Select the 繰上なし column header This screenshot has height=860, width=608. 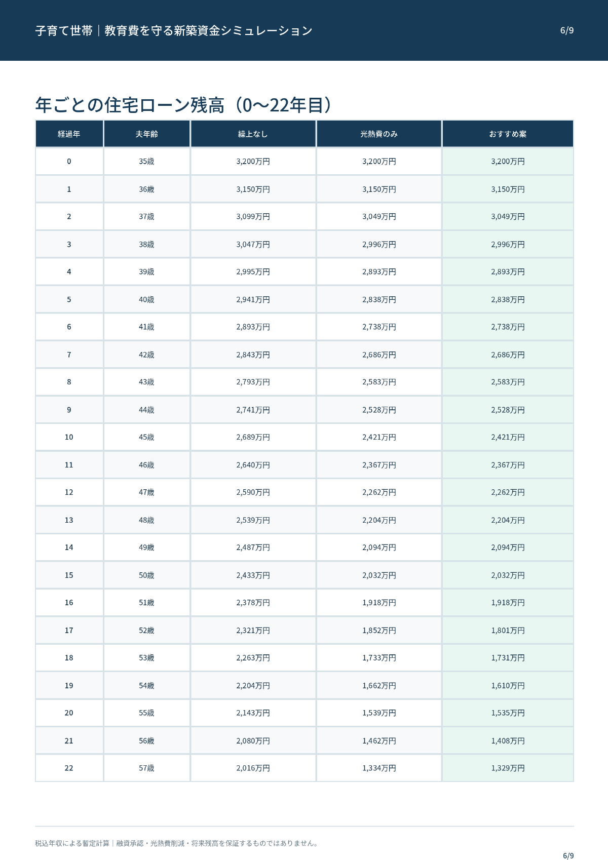[253, 134]
